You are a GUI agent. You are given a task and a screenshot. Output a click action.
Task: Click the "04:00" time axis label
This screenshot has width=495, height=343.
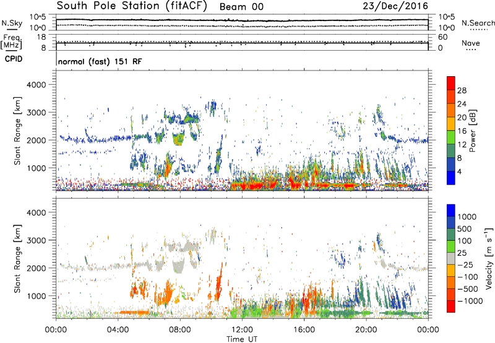point(118,330)
